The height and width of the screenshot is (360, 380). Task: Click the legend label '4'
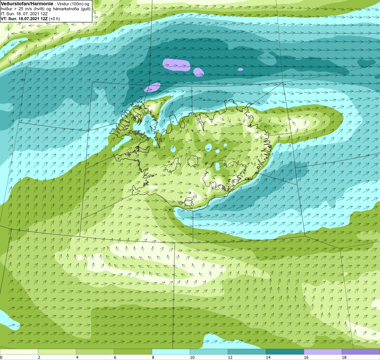77,357
